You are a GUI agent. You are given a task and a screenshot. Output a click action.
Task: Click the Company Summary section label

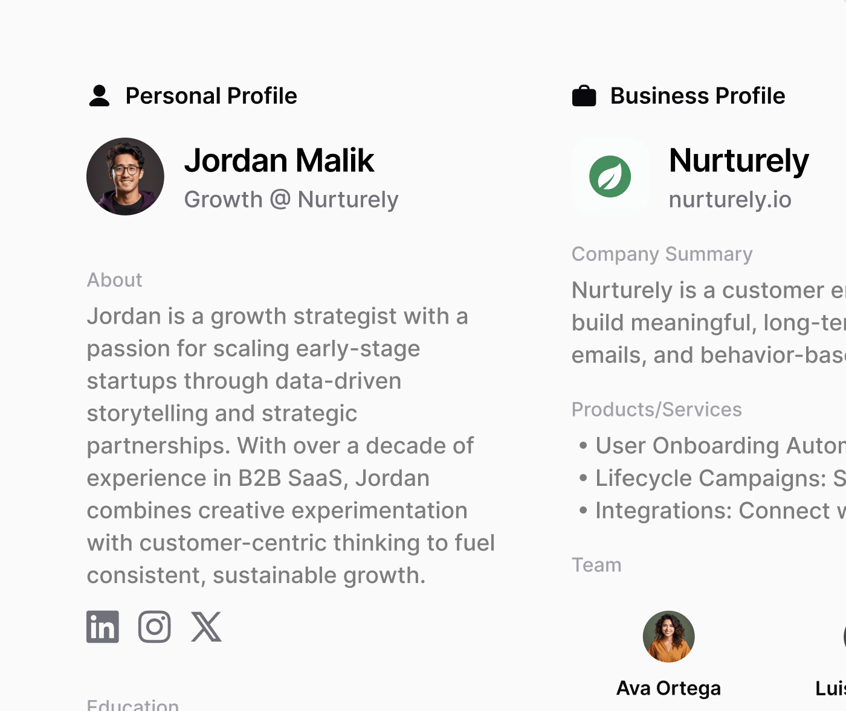(x=662, y=254)
